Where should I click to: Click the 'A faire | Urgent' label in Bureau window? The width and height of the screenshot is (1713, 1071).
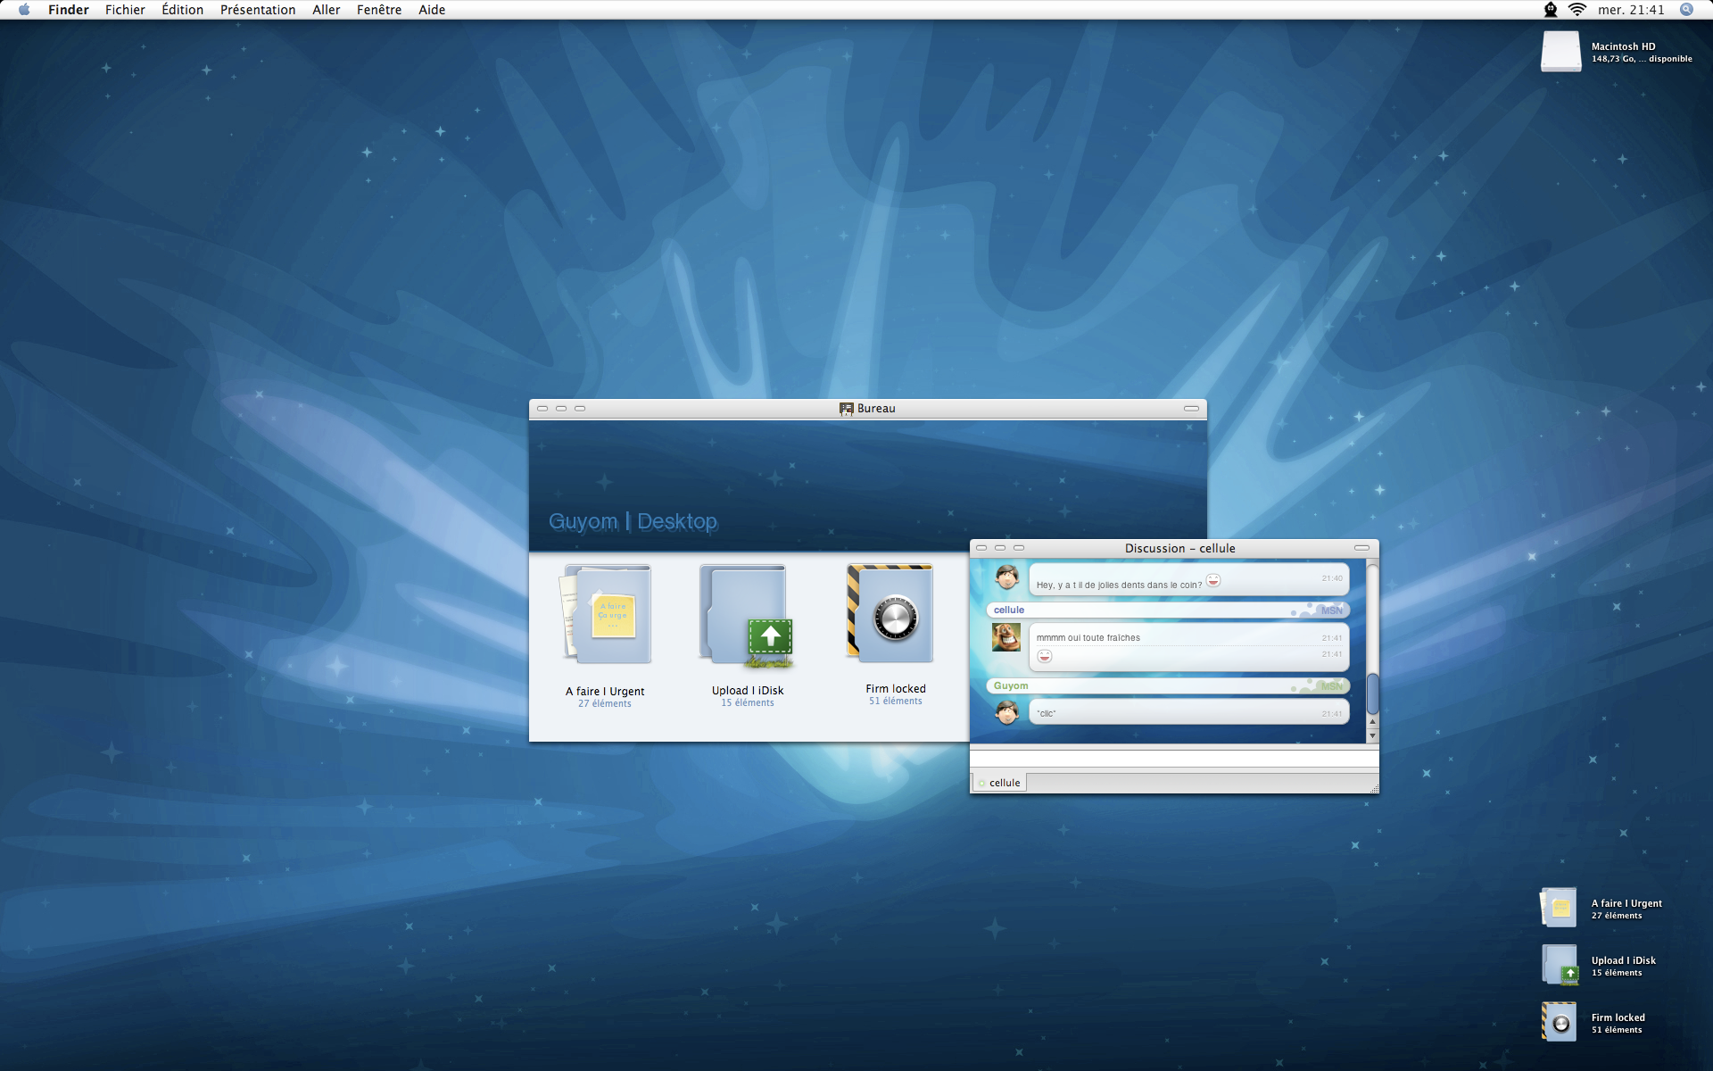605,692
